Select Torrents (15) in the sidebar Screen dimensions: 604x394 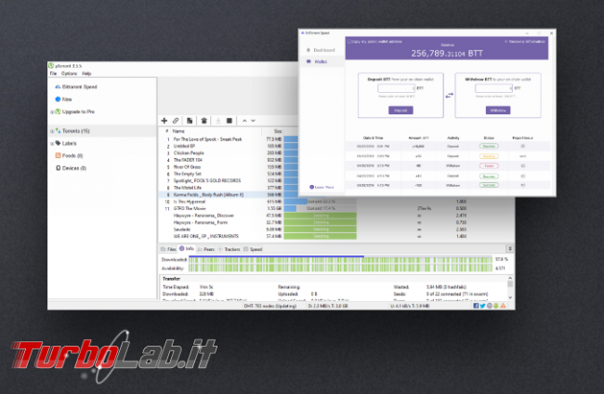click(x=72, y=131)
